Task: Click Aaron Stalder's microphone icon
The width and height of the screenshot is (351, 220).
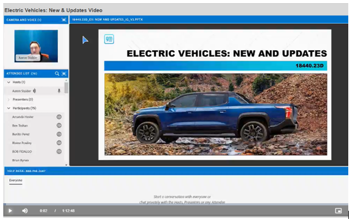Action: (59, 91)
